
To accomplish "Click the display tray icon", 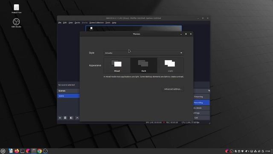I will point(252,151).
